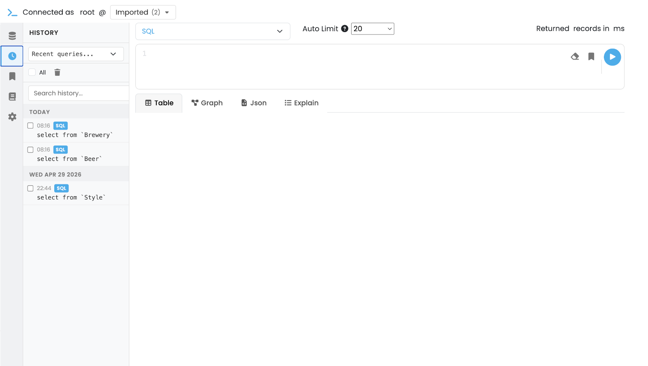This screenshot has height=366, width=648.
Task: Click the Returned records in ms status
Action: [x=580, y=29]
